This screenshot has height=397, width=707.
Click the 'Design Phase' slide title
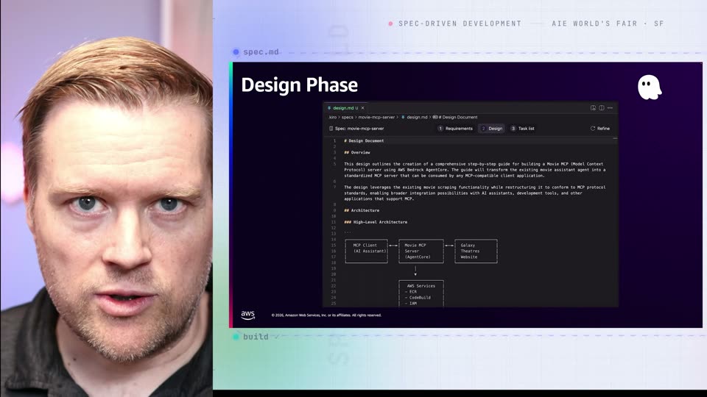300,85
